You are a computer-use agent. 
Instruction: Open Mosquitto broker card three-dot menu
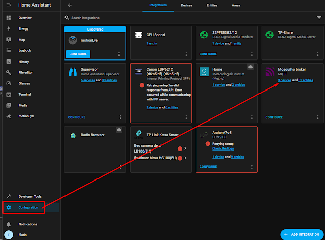tap(318, 117)
